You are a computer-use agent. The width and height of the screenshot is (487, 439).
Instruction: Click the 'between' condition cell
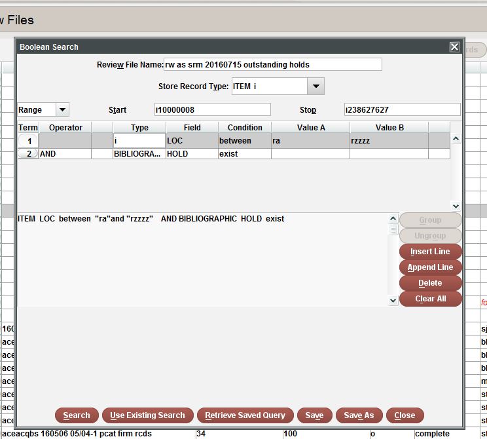pos(245,140)
